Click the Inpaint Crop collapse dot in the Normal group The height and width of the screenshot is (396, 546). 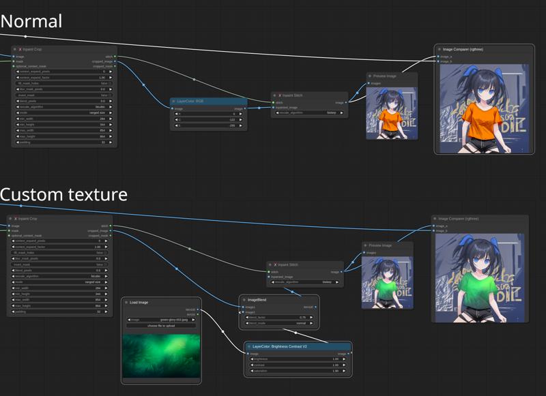pyautogui.click(x=14, y=49)
